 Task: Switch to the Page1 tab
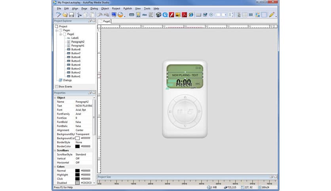pyautogui.click(x=105, y=21)
